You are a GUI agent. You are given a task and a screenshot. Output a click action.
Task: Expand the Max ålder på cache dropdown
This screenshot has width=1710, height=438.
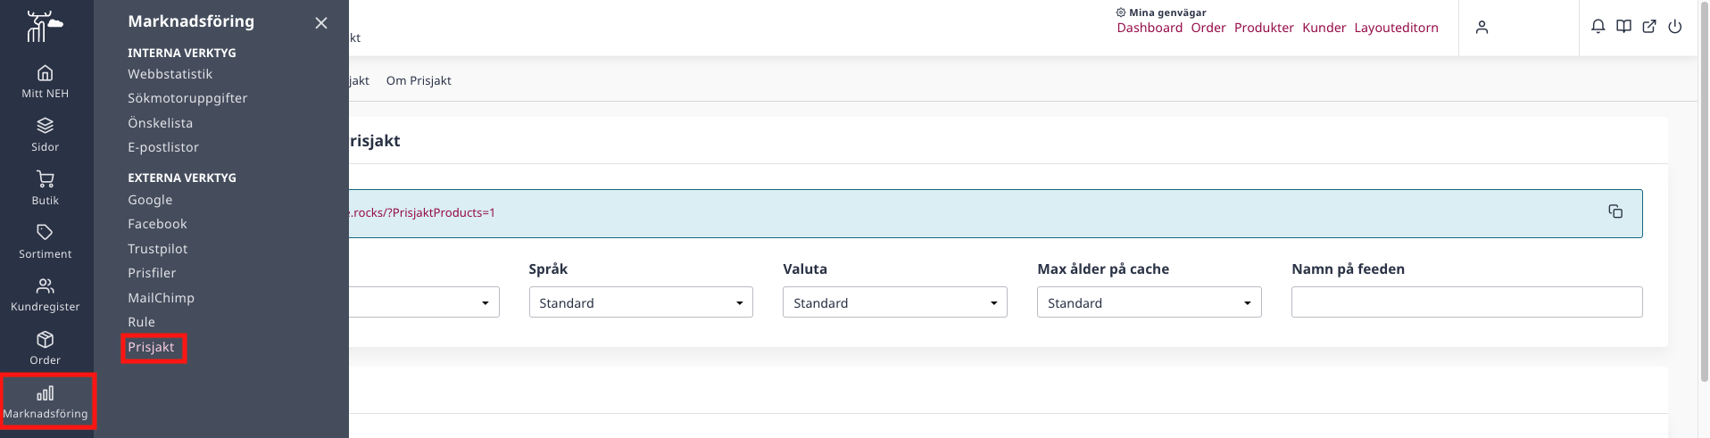pyautogui.click(x=1150, y=302)
